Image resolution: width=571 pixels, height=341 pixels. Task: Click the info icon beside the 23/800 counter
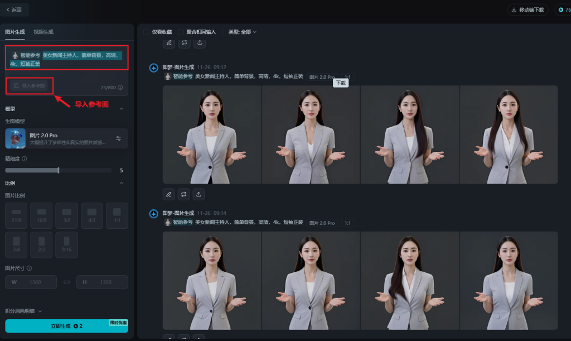pyautogui.click(x=120, y=88)
